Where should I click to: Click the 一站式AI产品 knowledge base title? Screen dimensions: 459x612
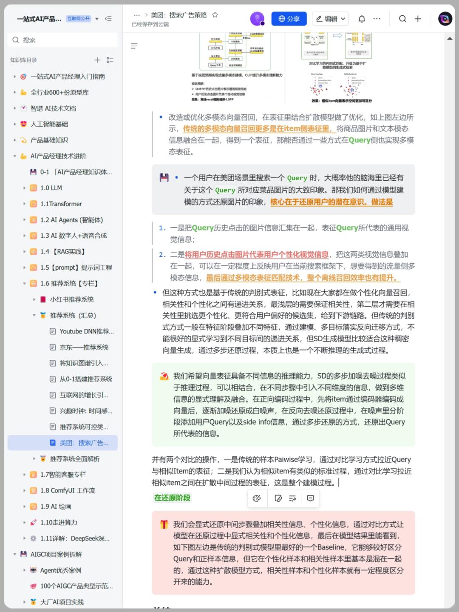coord(39,19)
